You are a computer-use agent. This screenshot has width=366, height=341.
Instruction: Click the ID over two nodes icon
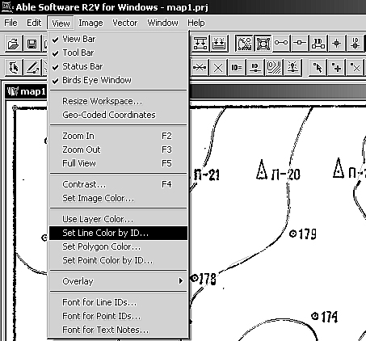pos(318,43)
